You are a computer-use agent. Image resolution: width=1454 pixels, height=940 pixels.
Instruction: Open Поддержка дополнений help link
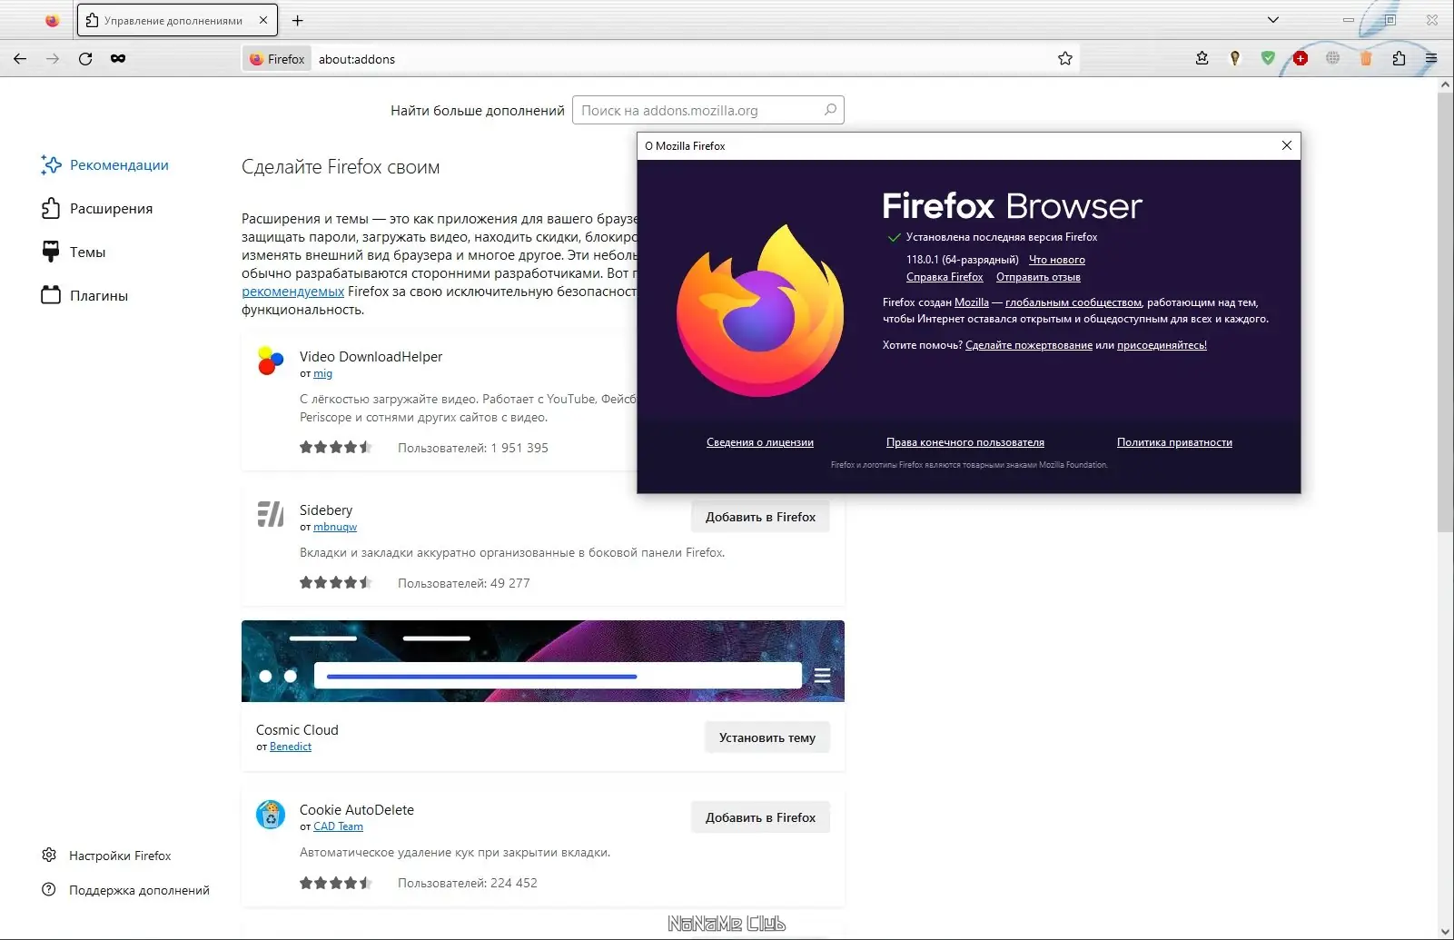[x=125, y=890]
